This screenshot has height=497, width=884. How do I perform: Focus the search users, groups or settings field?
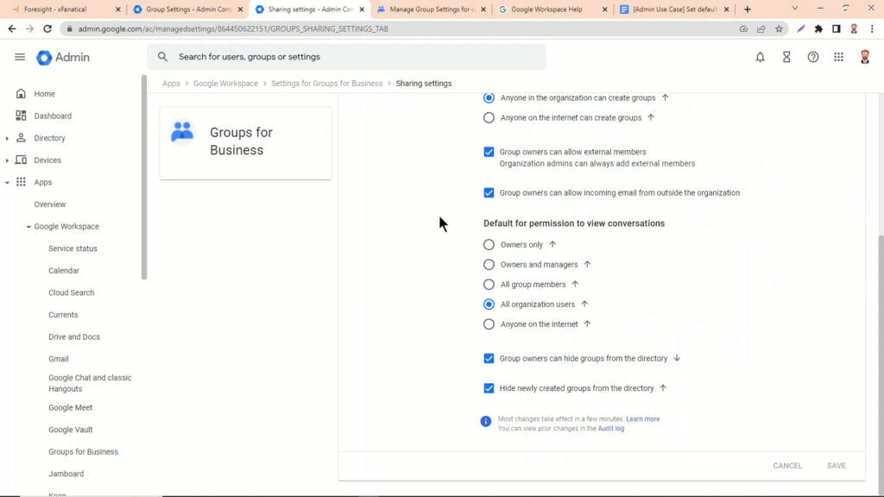point(346,57)
